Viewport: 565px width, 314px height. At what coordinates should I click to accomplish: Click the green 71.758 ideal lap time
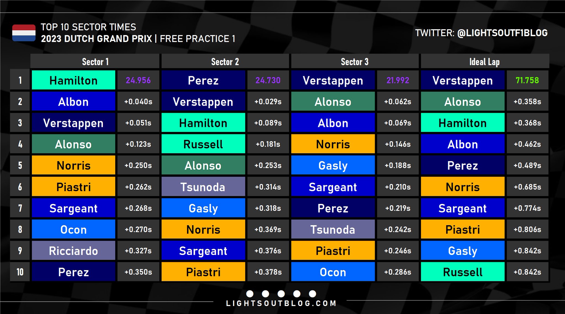[527, 80]
